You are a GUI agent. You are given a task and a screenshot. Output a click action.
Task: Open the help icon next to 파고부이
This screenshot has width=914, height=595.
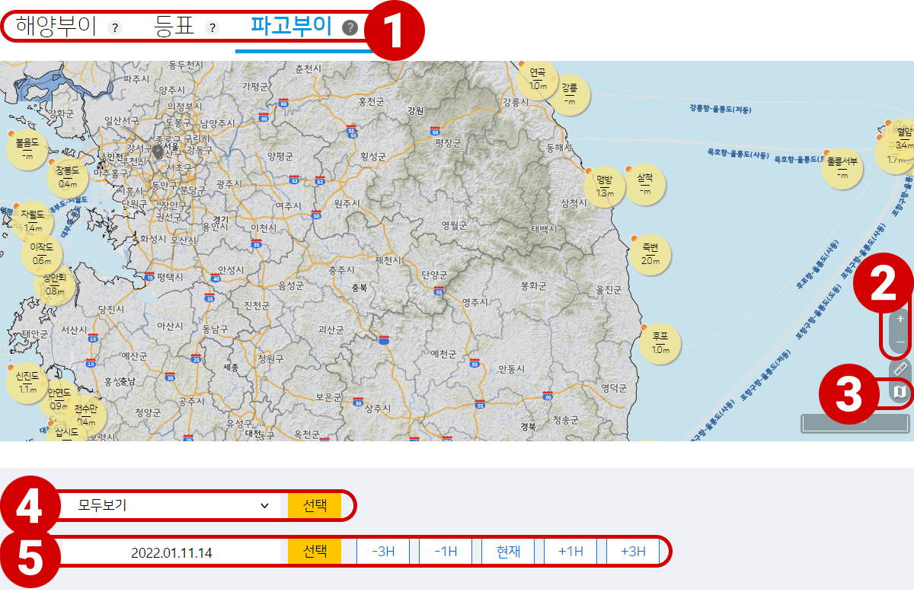[350, 27]
